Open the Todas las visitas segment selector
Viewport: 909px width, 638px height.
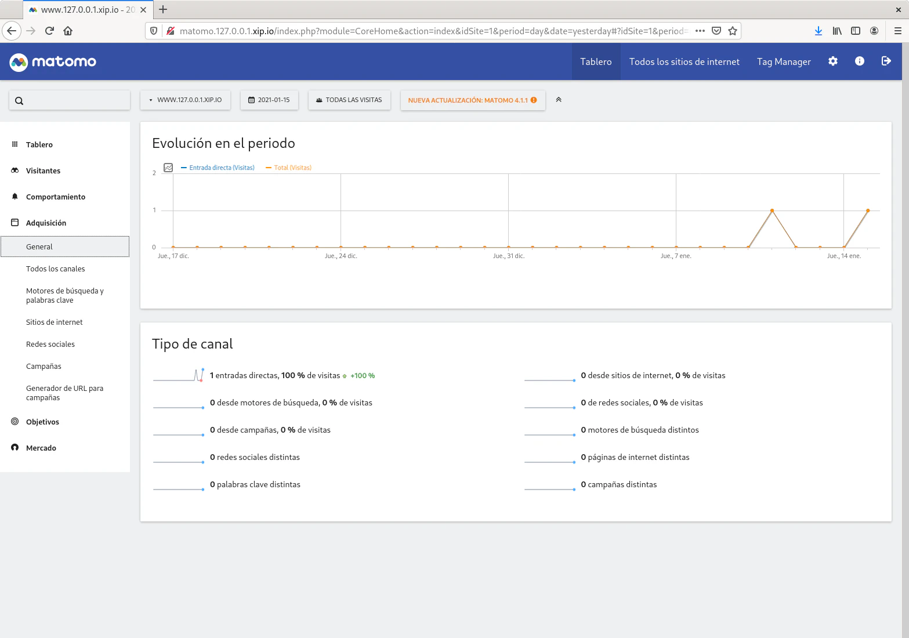coord(349,100)
